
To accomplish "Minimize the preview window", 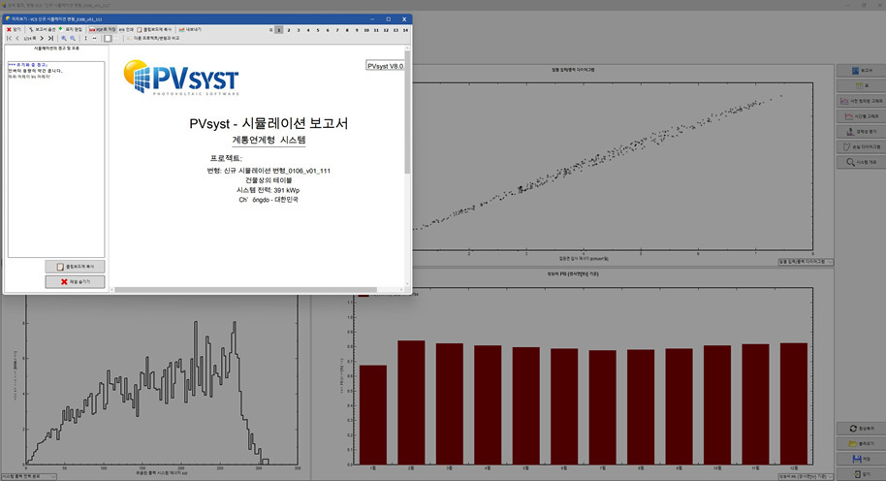I will point(372,18).
